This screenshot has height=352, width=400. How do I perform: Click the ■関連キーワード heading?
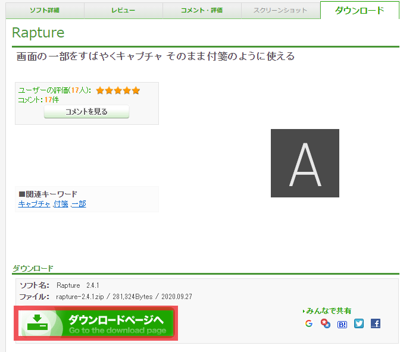(48, 194)
